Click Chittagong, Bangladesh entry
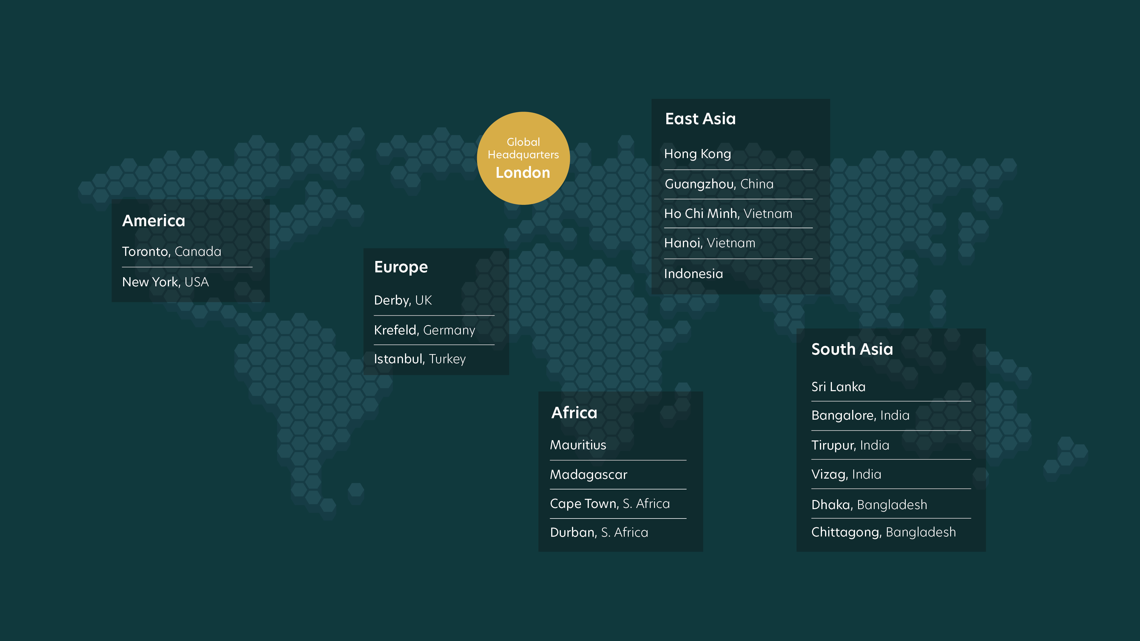The width and height of the screenshot is (1140, 641). coord(884,533)
